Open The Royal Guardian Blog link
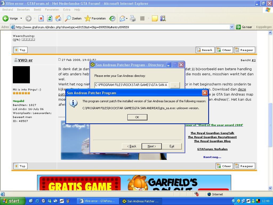This screenshot has width=273, height=205. [212, 141]
